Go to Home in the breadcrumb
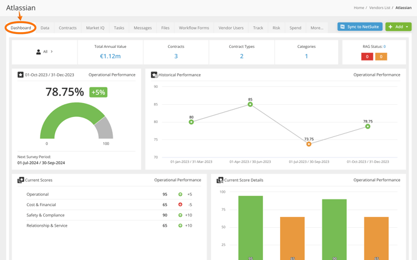This screenshot has height=260, width=417. [359, 8]
